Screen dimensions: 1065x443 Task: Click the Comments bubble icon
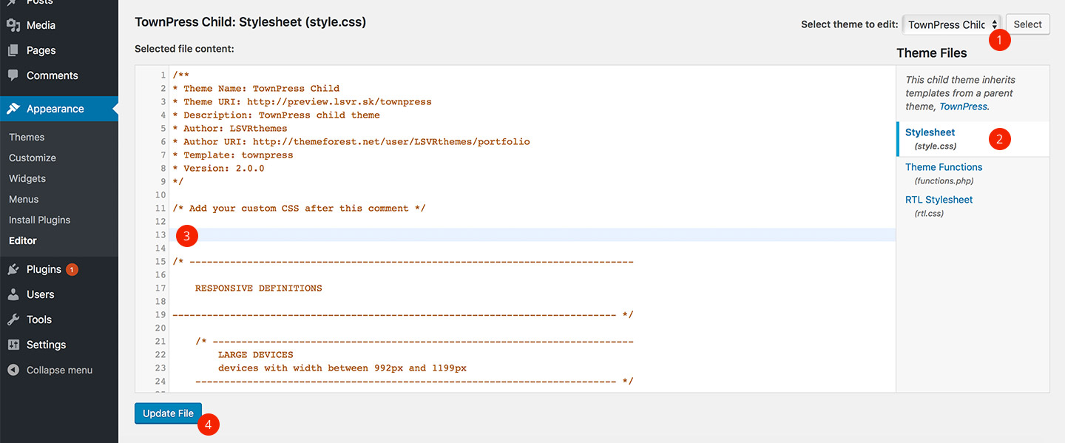[13, 75]
